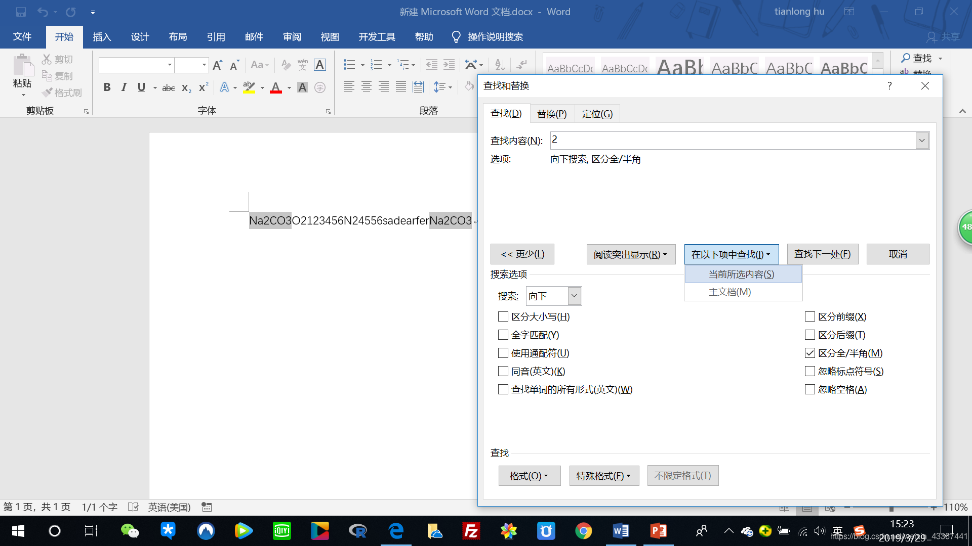This screenshot has height=546, width=972.
Task: Apply underline formatting icon
Action: (141, 87)
